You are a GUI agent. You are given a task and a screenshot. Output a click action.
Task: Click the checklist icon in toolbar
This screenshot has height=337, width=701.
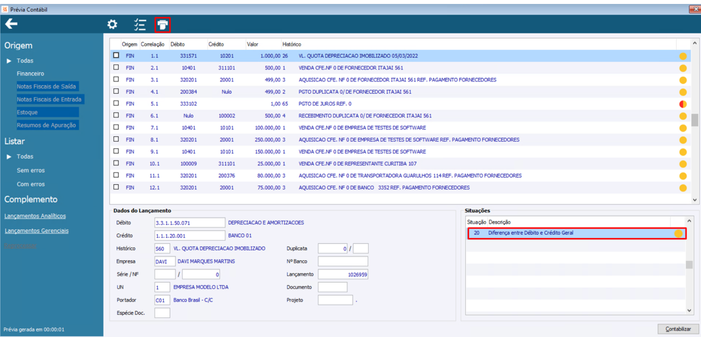(140, 25)
